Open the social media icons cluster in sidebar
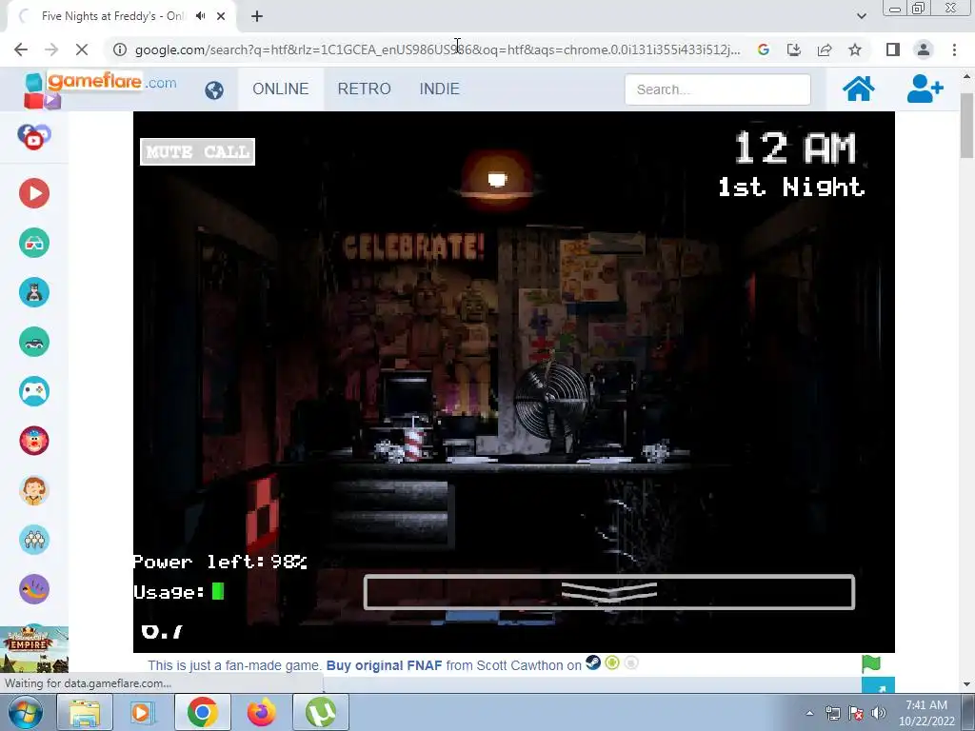The image size is (975, 731). (34, 137)
